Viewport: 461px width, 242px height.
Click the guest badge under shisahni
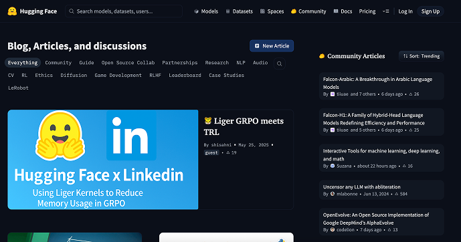pyautogui.click(x=211, y=152)
